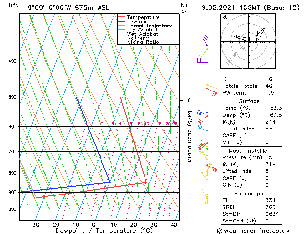Click the 500 hPa pressure axis label
Viewport: 304px width, 234px height.
click(12, 97)
